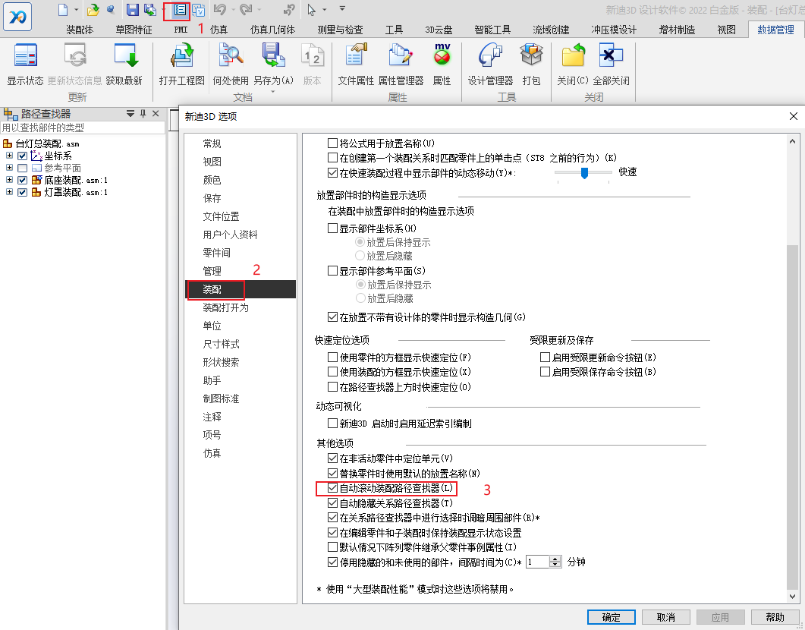Click the save-all icon beside the save disk

pos(150,9)
